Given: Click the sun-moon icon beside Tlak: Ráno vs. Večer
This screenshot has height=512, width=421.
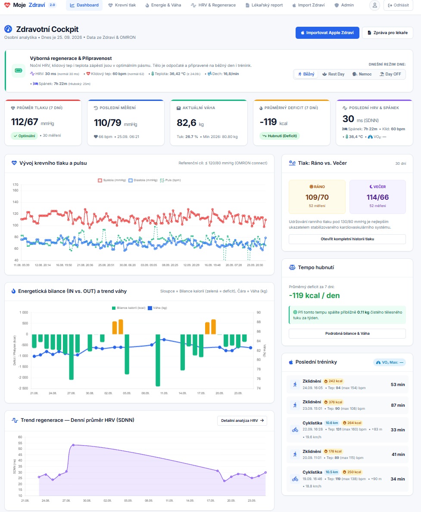Looking at the screenshot, I should click(292, 163).
